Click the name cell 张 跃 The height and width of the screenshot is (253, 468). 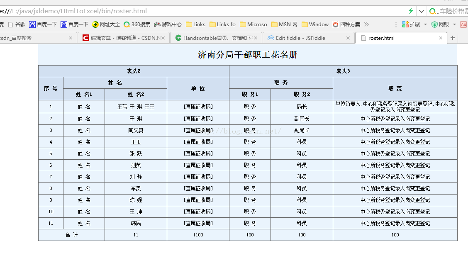pyautogui.click(x=136, y=153)
